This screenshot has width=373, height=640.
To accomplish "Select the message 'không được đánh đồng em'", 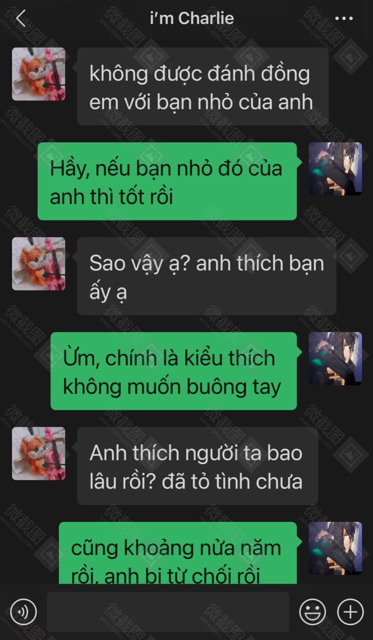I will click(203, 86).
